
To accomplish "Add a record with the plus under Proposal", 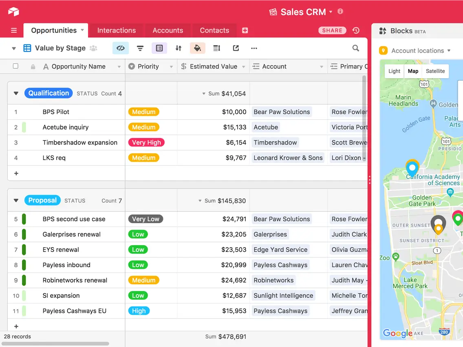I will (x=16, y=326).
